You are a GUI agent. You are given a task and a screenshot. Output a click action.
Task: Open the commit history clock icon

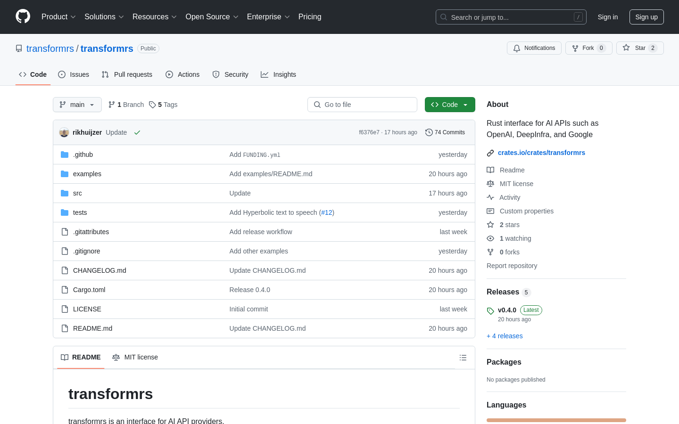pyautogui.click(x=429, y=132)
